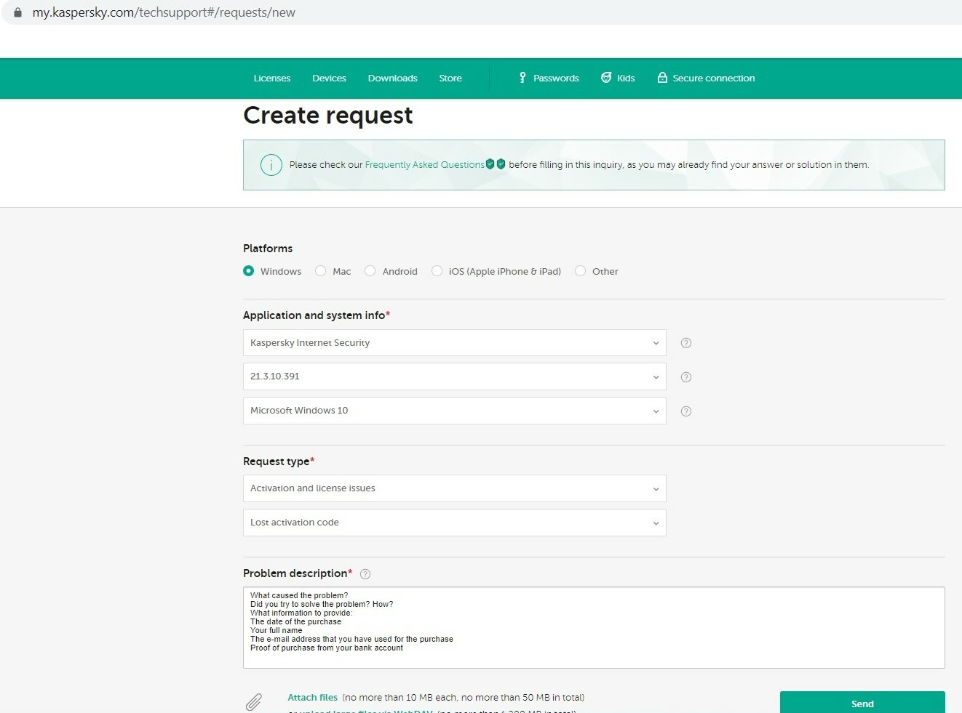Follow the Frequently Asked Questions link
The image size is (962, 713).
pyautogui.click(x=424, y=165)
